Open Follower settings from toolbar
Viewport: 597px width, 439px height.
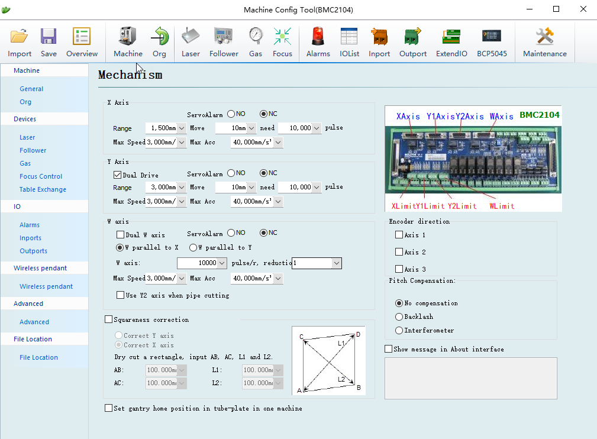click(x=224, y=37)
